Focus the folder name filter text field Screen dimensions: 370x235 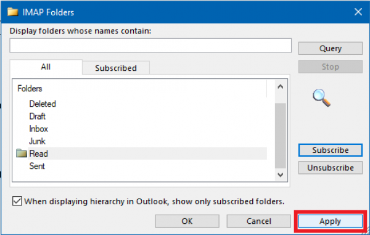coord(150,45)
